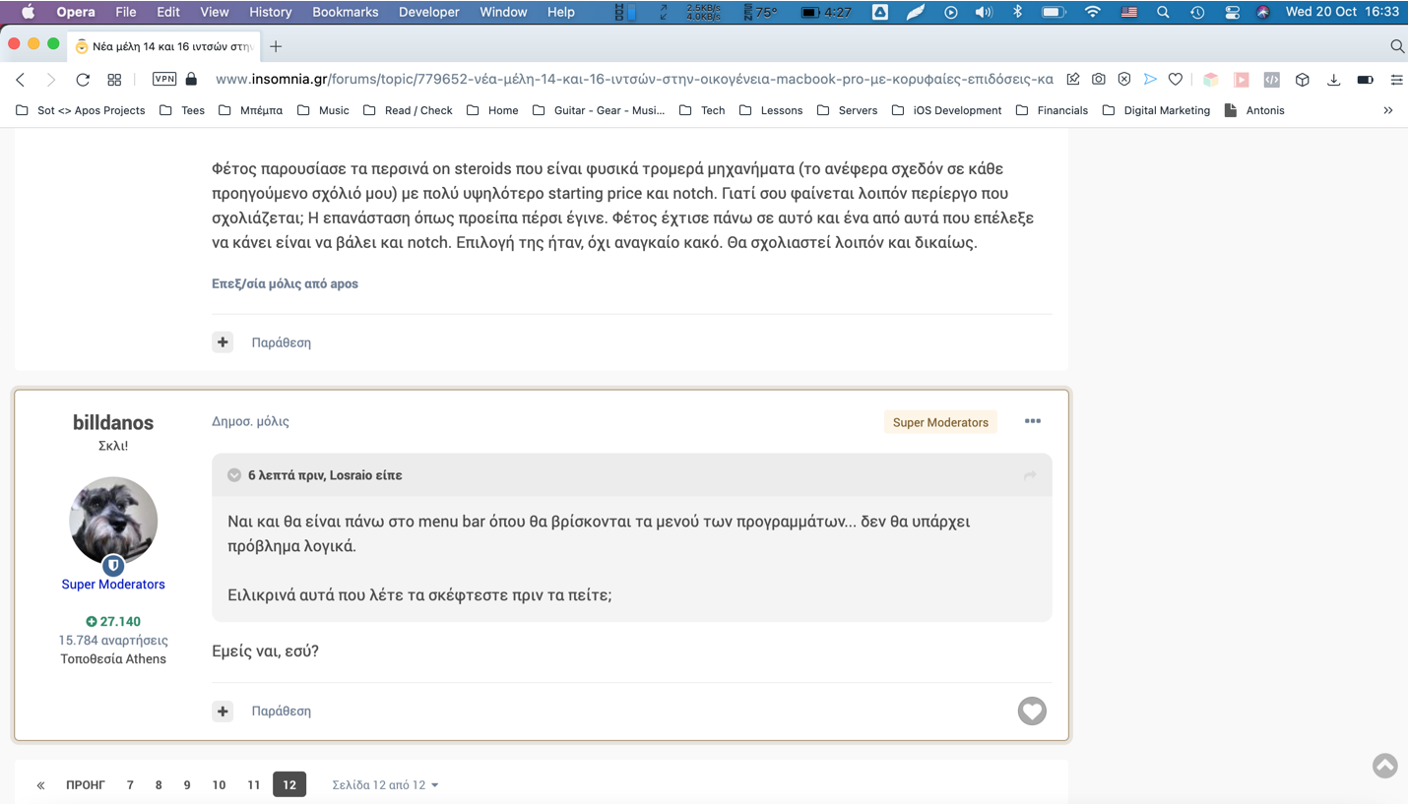Click the battery saver icon in toolbar
The image size is (1408, 804).
(1365, 80)
